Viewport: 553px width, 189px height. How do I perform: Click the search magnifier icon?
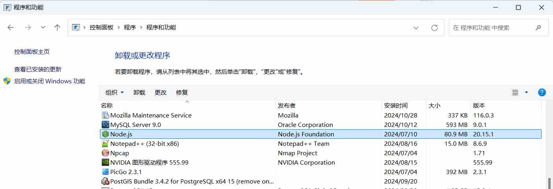(x=538, y=28)
